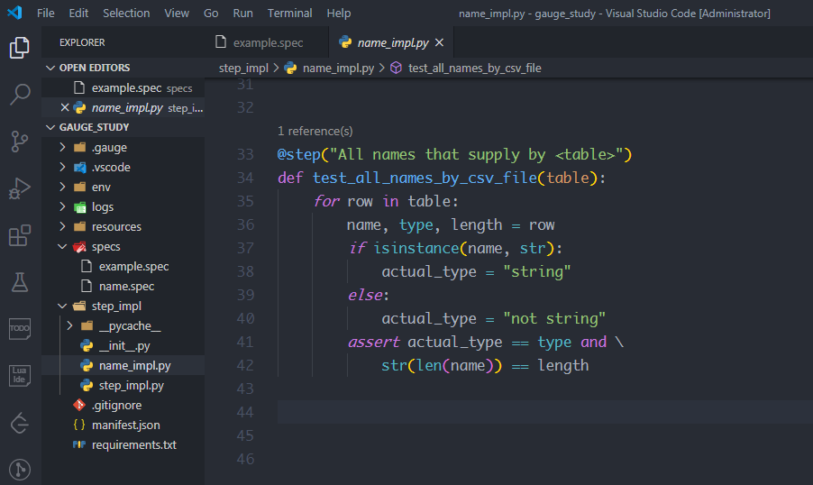Collapse the OPEN EDITORS section

[50, 68]
